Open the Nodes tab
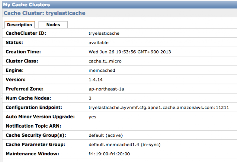Viewport: 237px width, 162px height. (53, 25)
